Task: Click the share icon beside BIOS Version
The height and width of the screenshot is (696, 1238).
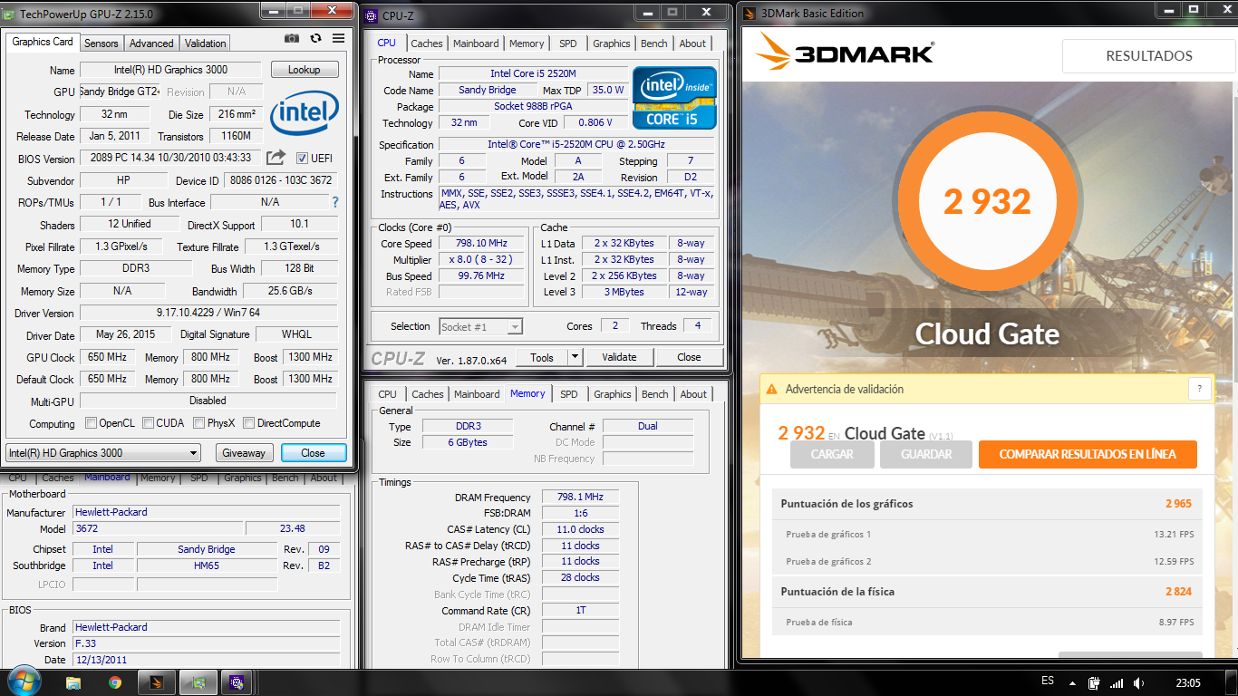Action: tap(276, 158)
